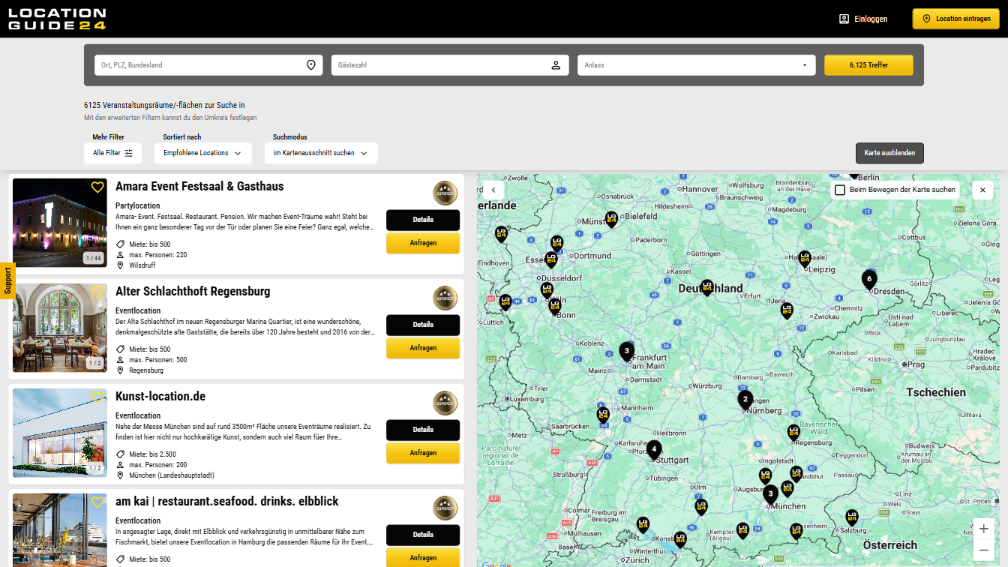Open Kunst-location.de thumbnail image
Screen dimensions: 1008x567
tap(60, 433)
